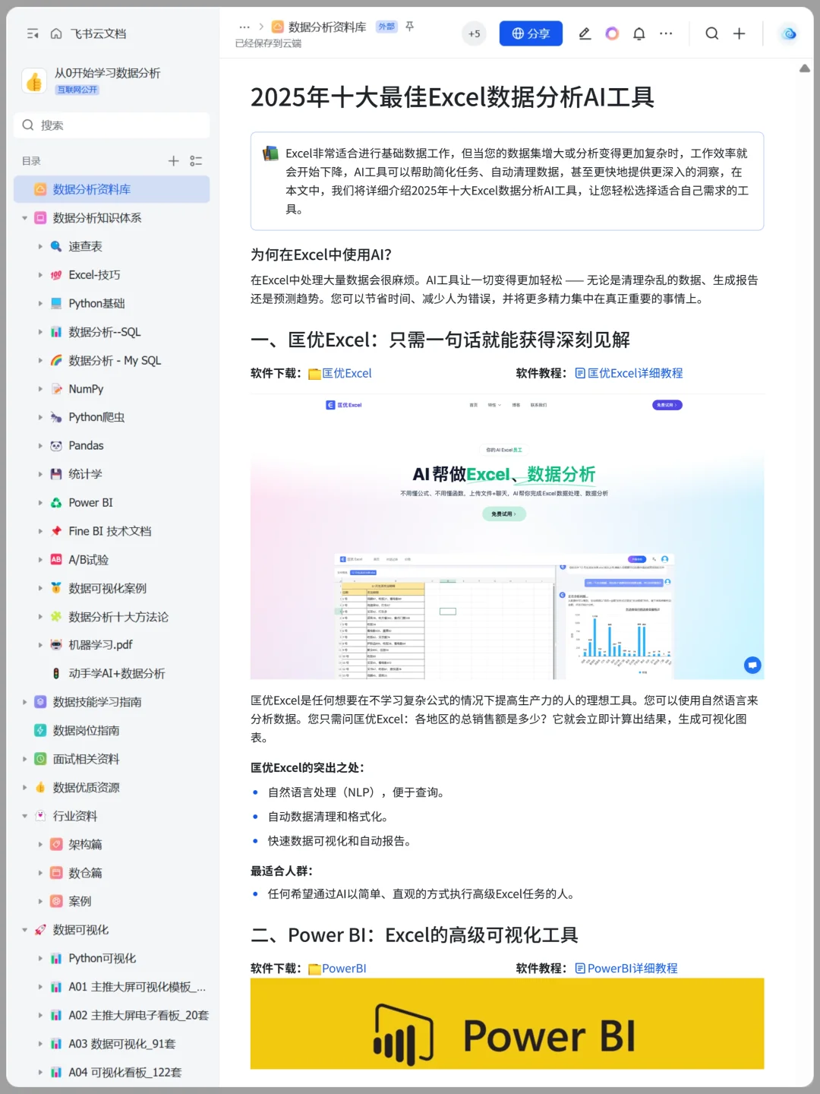Open the user profile avatar
The width and height of the screenshot is (820, 1094).
pos(789,33)
